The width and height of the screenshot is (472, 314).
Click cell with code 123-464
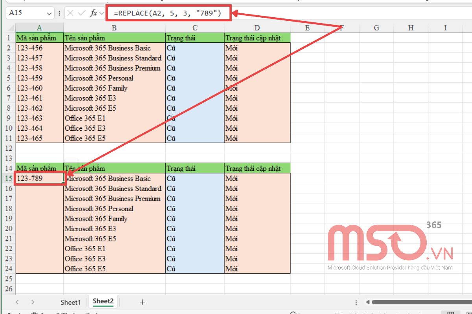pyautogui.click(x=39, y=128)
